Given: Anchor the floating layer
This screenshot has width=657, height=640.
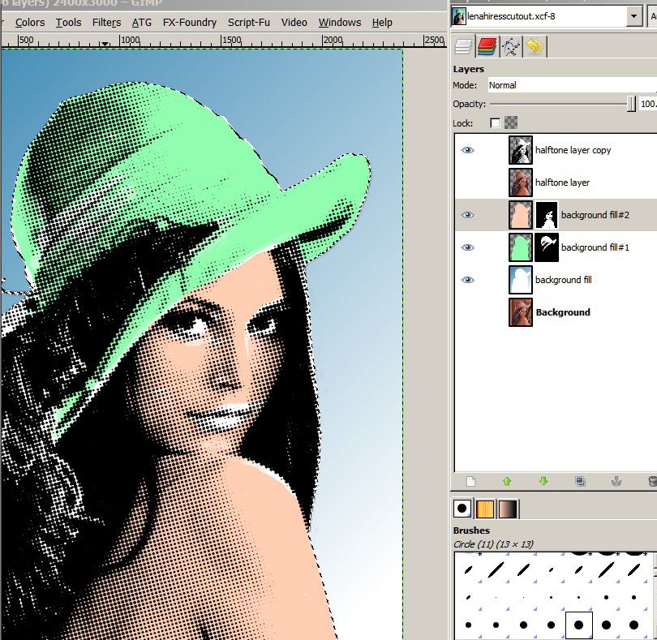Looking at the screenshot, I should coord(616,481).
